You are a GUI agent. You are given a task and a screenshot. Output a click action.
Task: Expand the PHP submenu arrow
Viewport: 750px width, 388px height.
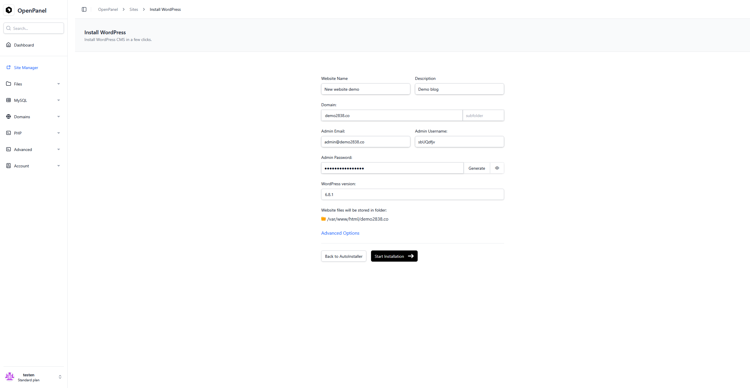[x=59, y=133]
